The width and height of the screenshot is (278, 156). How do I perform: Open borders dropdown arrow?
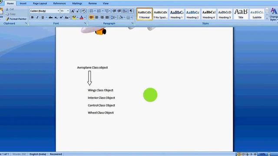click(x=132, y=17)
